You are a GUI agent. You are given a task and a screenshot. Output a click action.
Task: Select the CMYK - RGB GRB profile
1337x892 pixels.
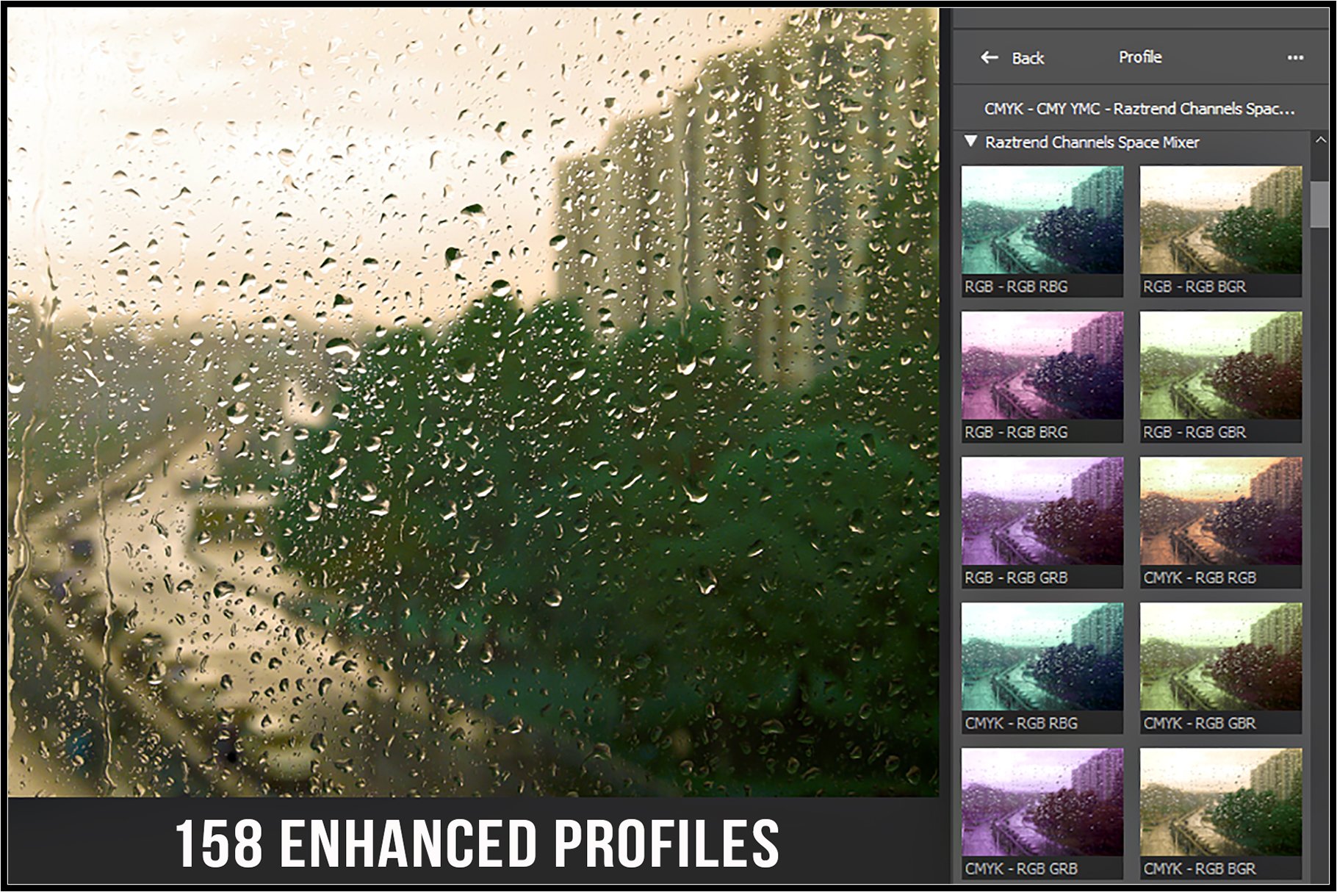(x=1042, y=813)
